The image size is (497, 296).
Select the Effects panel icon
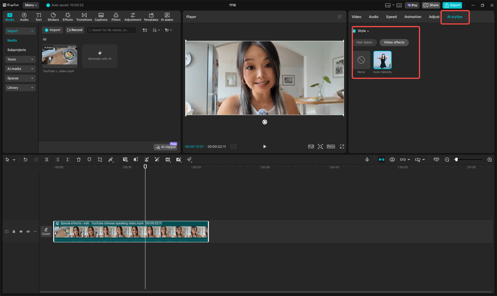(x=68, y=16)
